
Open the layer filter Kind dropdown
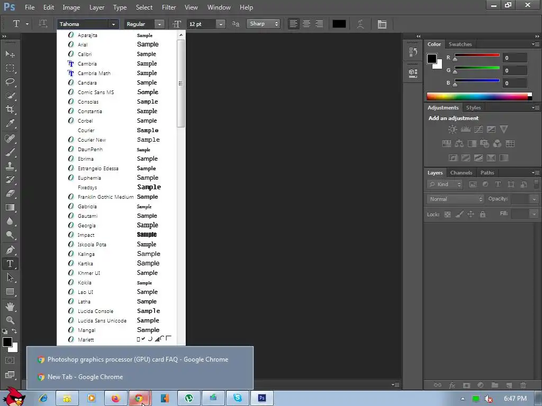point(445,184)
